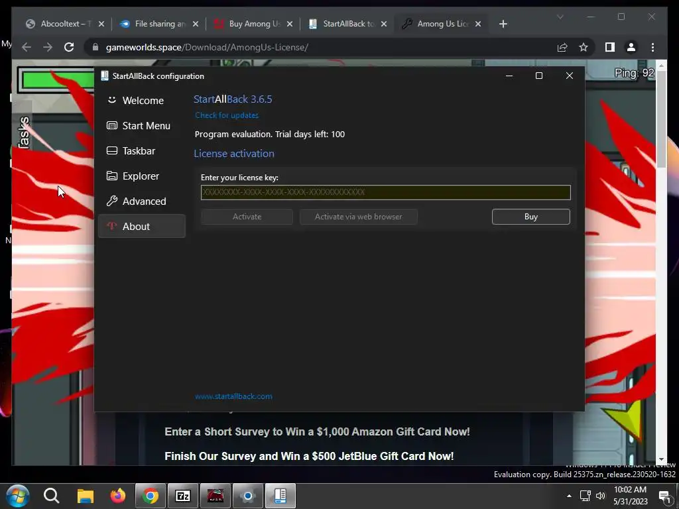Screen dimensions: 679x509
Task: Click the Check for updates link
Action: [227, 115]
